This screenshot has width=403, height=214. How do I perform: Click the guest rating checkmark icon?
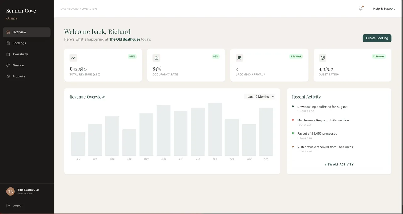coord(322,58)
